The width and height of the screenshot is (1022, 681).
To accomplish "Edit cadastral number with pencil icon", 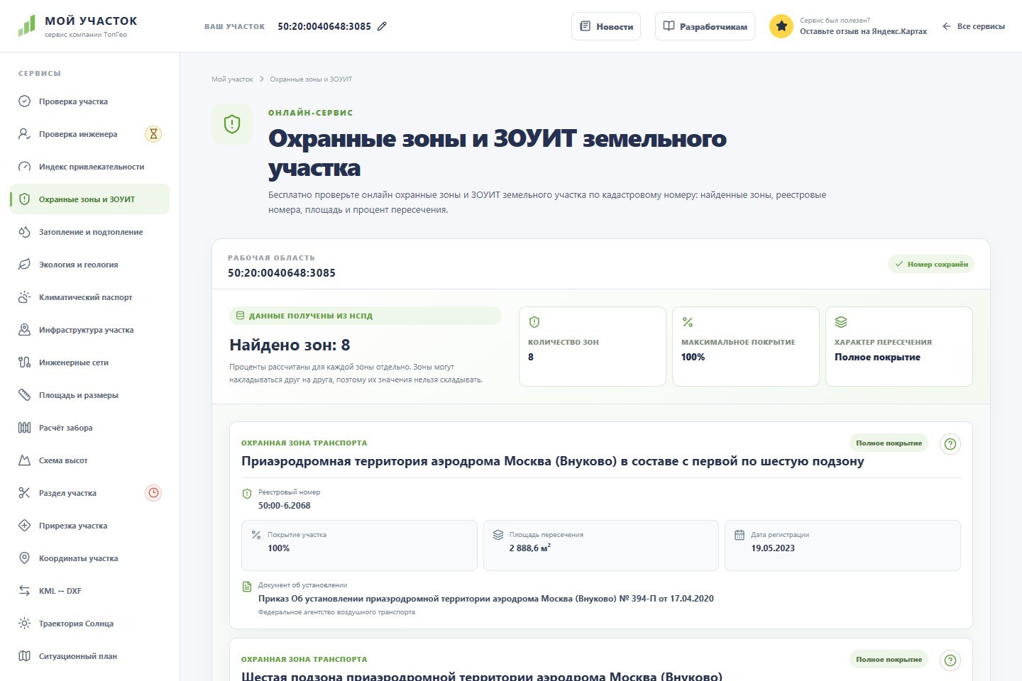I will (382, 26).
